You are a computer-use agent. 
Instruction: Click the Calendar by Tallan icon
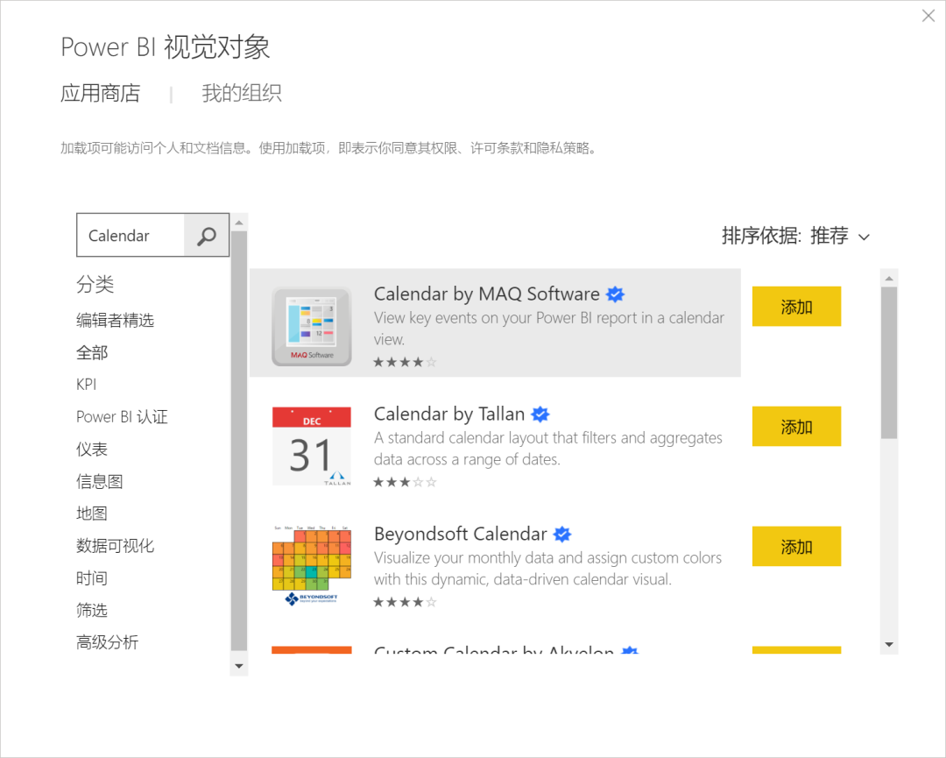[x=311, y=446]
